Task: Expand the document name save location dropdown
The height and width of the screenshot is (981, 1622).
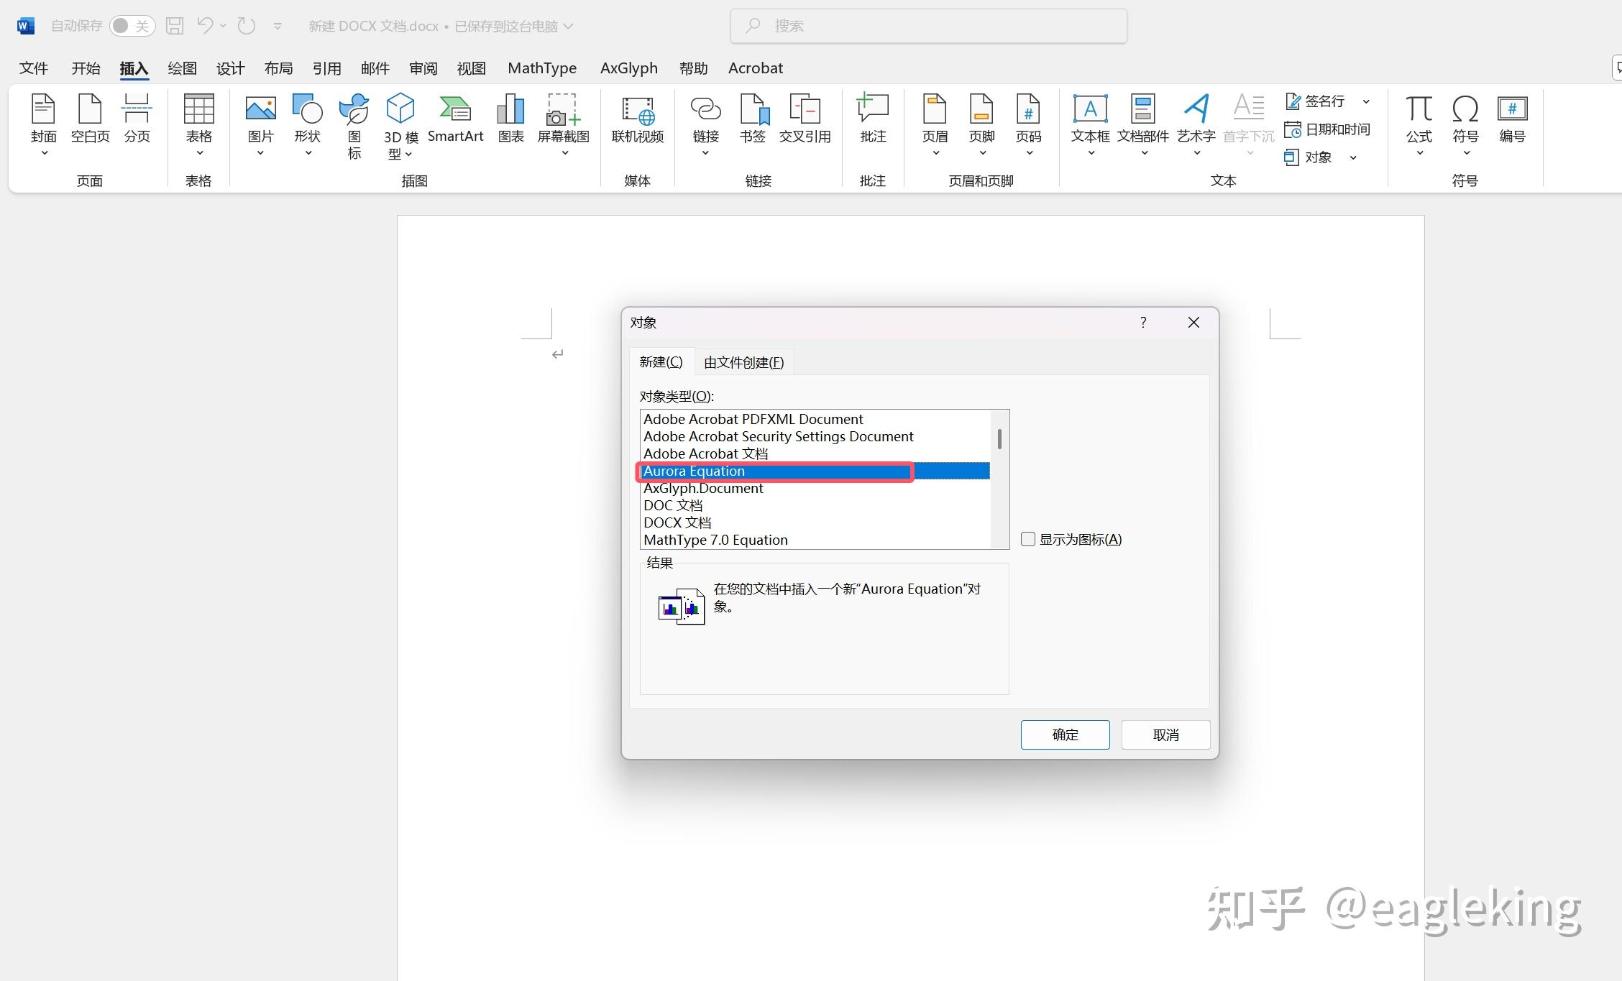Action: (569, 26)
